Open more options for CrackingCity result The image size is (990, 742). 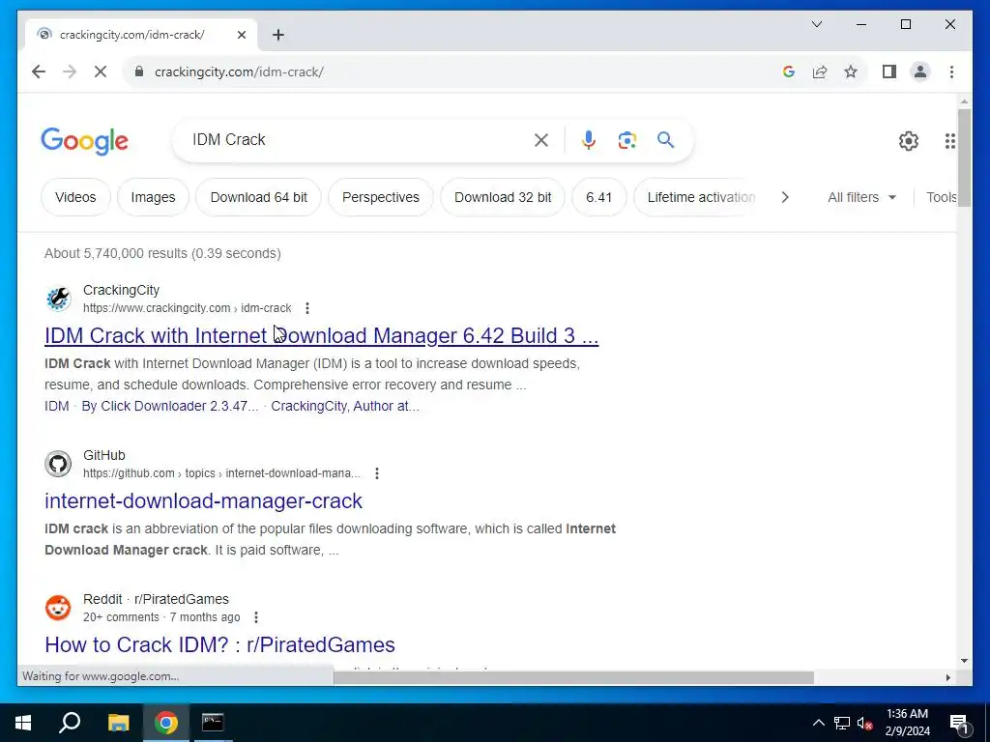306,308
